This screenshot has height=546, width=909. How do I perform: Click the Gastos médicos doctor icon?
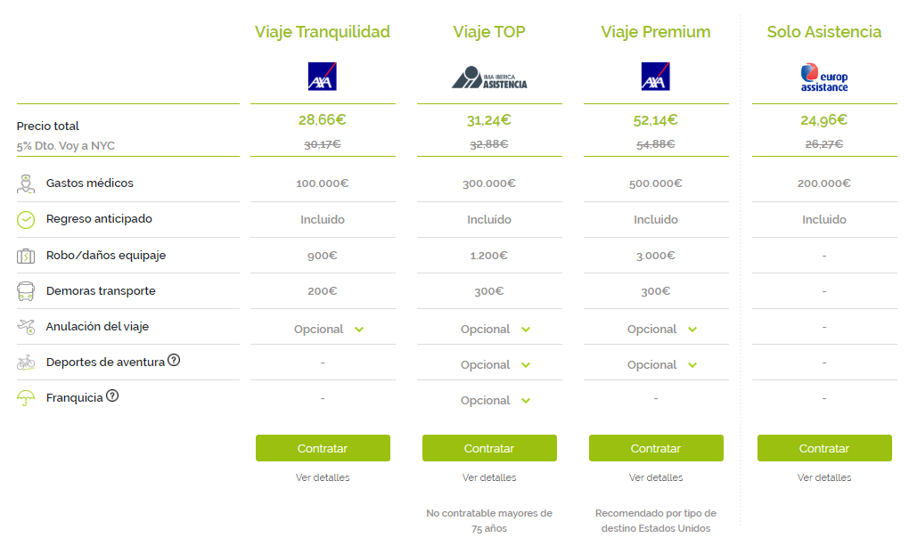click(x=26, y=183)
